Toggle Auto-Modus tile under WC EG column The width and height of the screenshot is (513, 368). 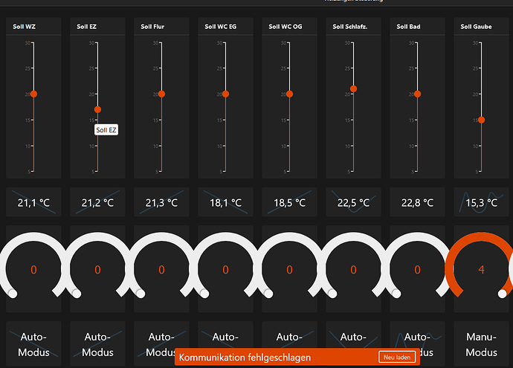coord(225,335)
